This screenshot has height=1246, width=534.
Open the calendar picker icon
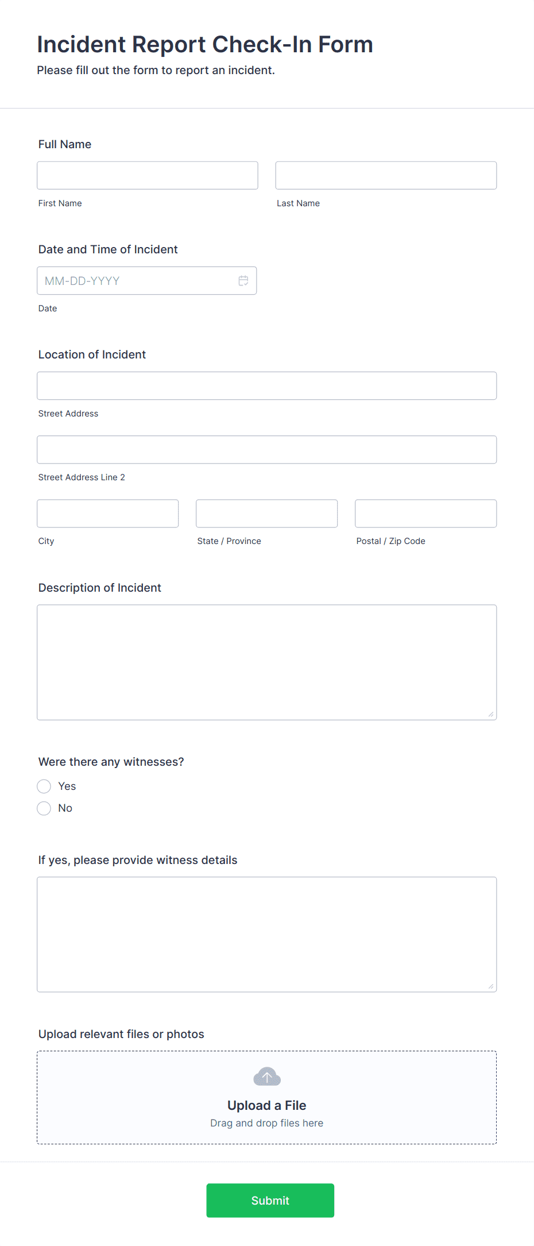click(x=243, y=280)
